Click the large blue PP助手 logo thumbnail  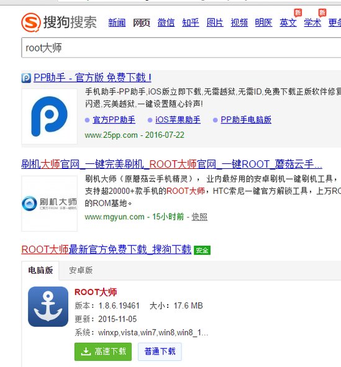pos(50,116)
